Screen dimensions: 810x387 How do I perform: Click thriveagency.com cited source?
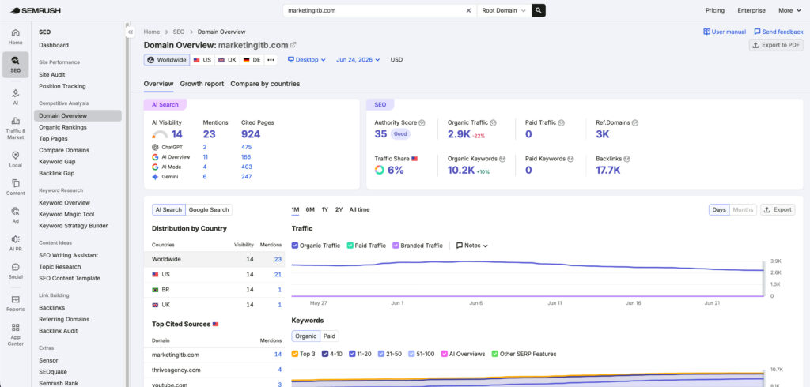coord(176,370)
